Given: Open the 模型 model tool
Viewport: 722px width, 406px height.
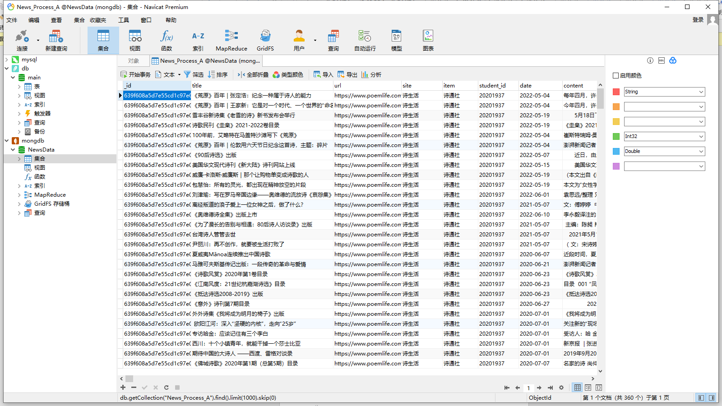Looking at the screenshot, I should (x=397, y=41).
